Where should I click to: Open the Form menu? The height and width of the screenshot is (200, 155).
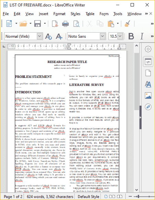coord(104,14)
